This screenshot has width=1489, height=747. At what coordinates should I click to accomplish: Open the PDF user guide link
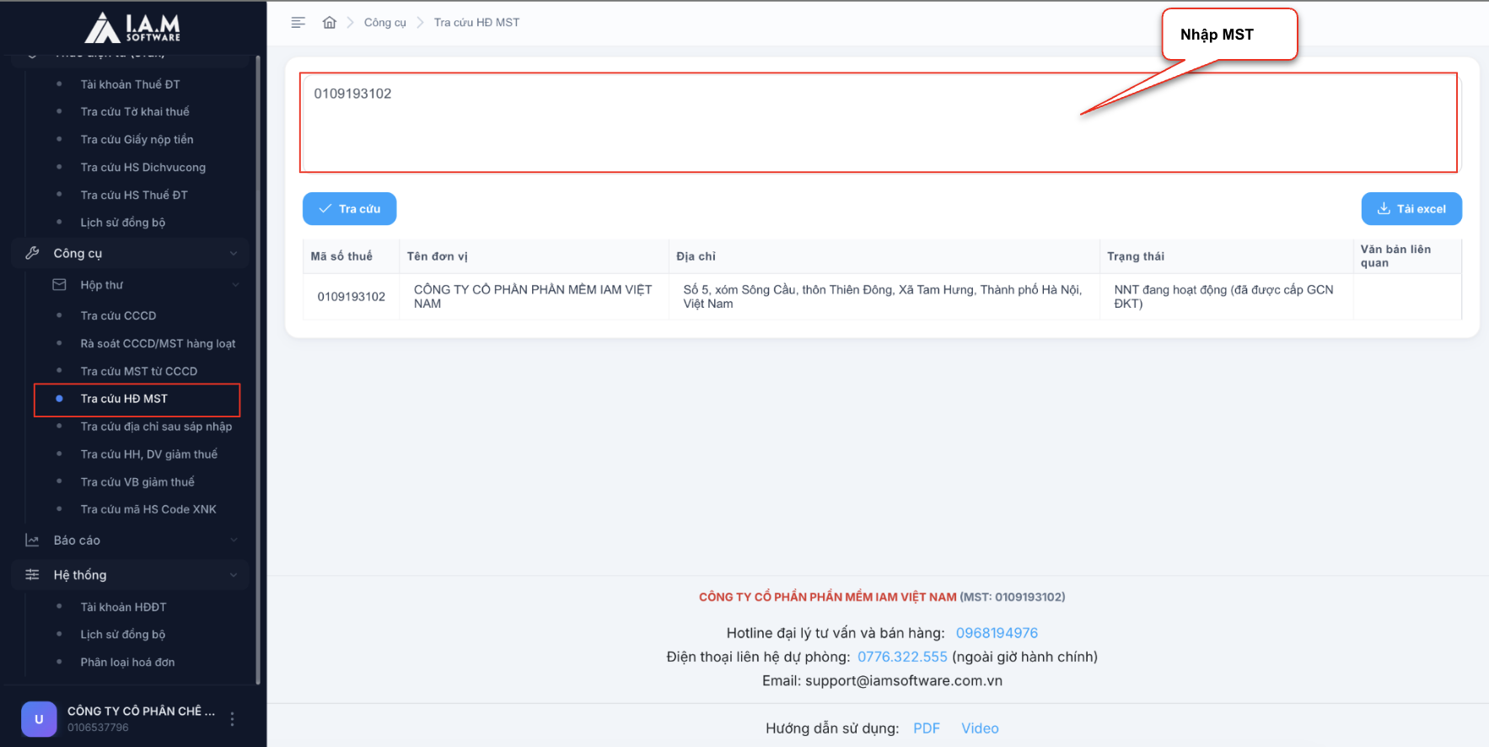click(x=926, y=728)
